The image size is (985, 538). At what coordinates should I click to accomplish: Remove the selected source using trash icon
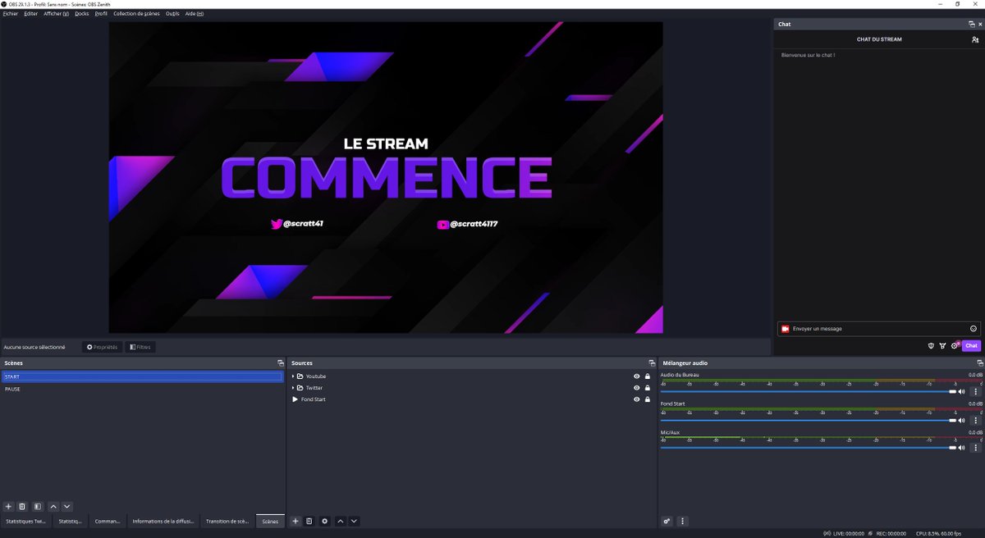tap(309, 521)
